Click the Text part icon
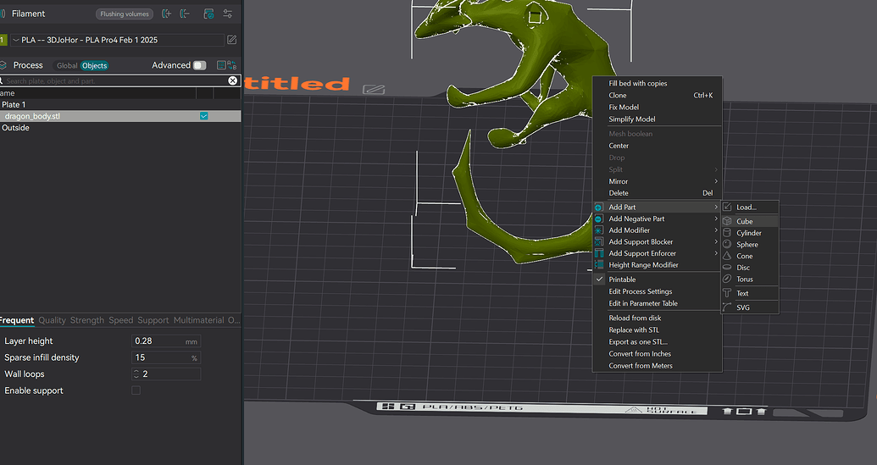This screenshot has height=465, width=877. pyautogui.click(x=727, y=293)
